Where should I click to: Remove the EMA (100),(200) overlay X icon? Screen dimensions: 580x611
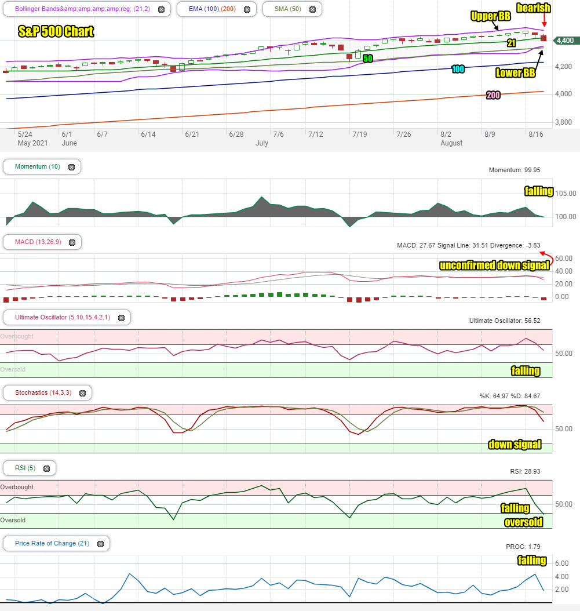[247, 9]
